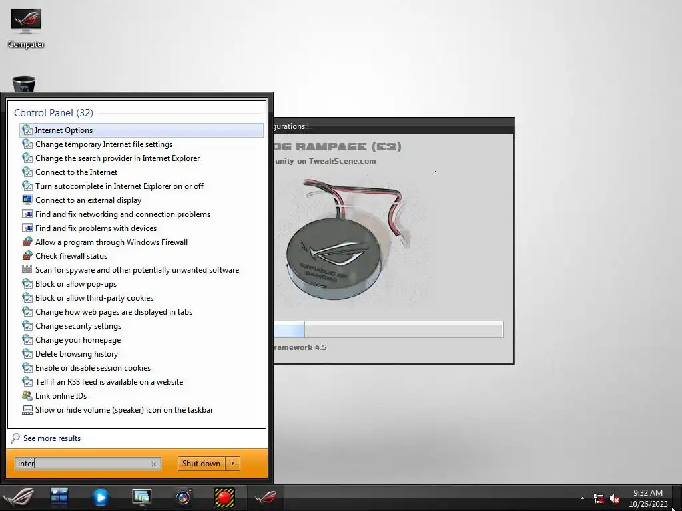Open Check firewall status result
The height and width of the screenshot is (511, 682).
(x=141, y=256)
